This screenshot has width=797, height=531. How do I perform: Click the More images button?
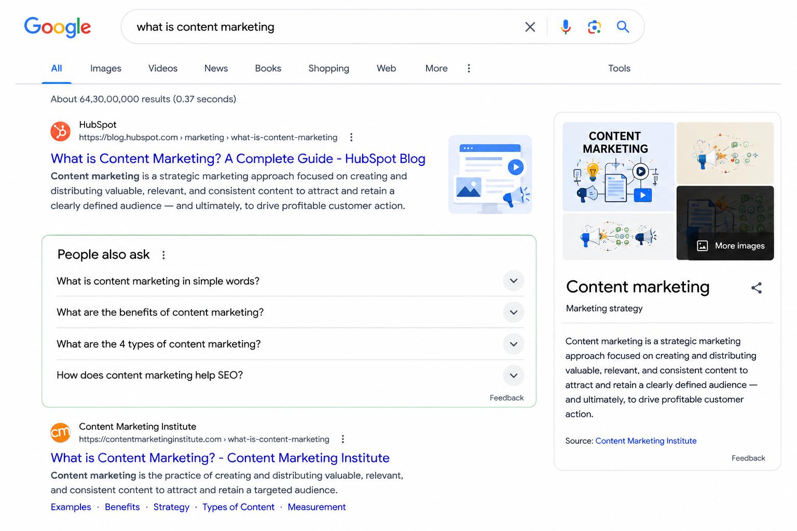(x=731, y=246)
